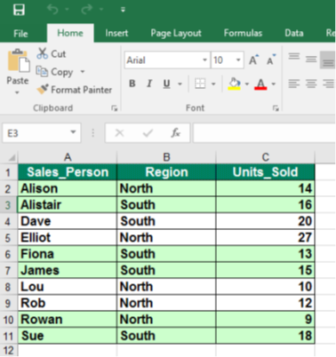Open the Clipboard dialog launcher
Image resolution: width=336 pixels, height=357 pixels.
coord(115,108)
